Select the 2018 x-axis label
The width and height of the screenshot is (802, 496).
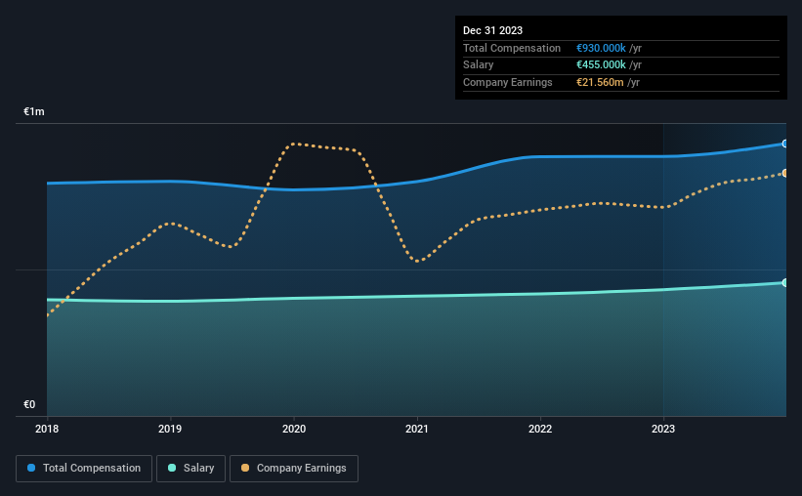point(47,429)
